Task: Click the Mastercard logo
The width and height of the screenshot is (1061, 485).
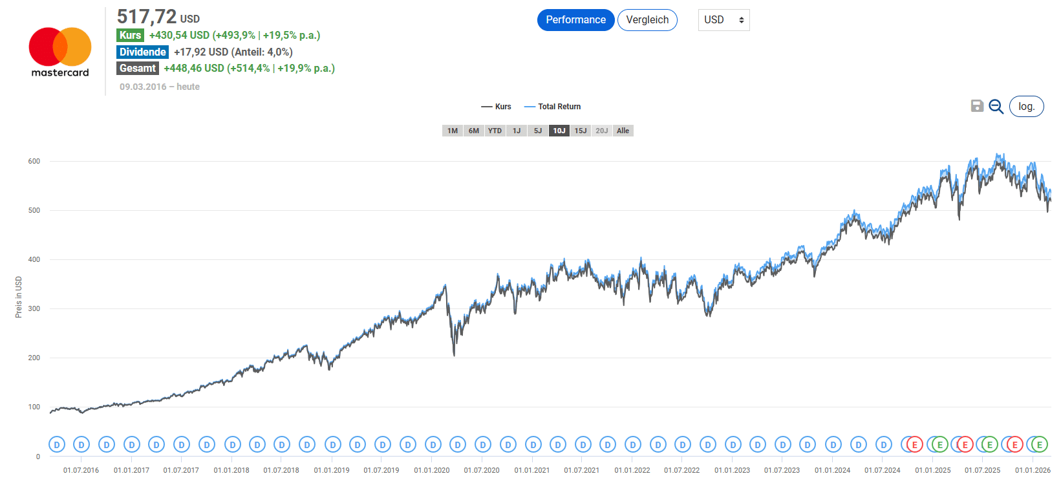Action: click(60, 52)
